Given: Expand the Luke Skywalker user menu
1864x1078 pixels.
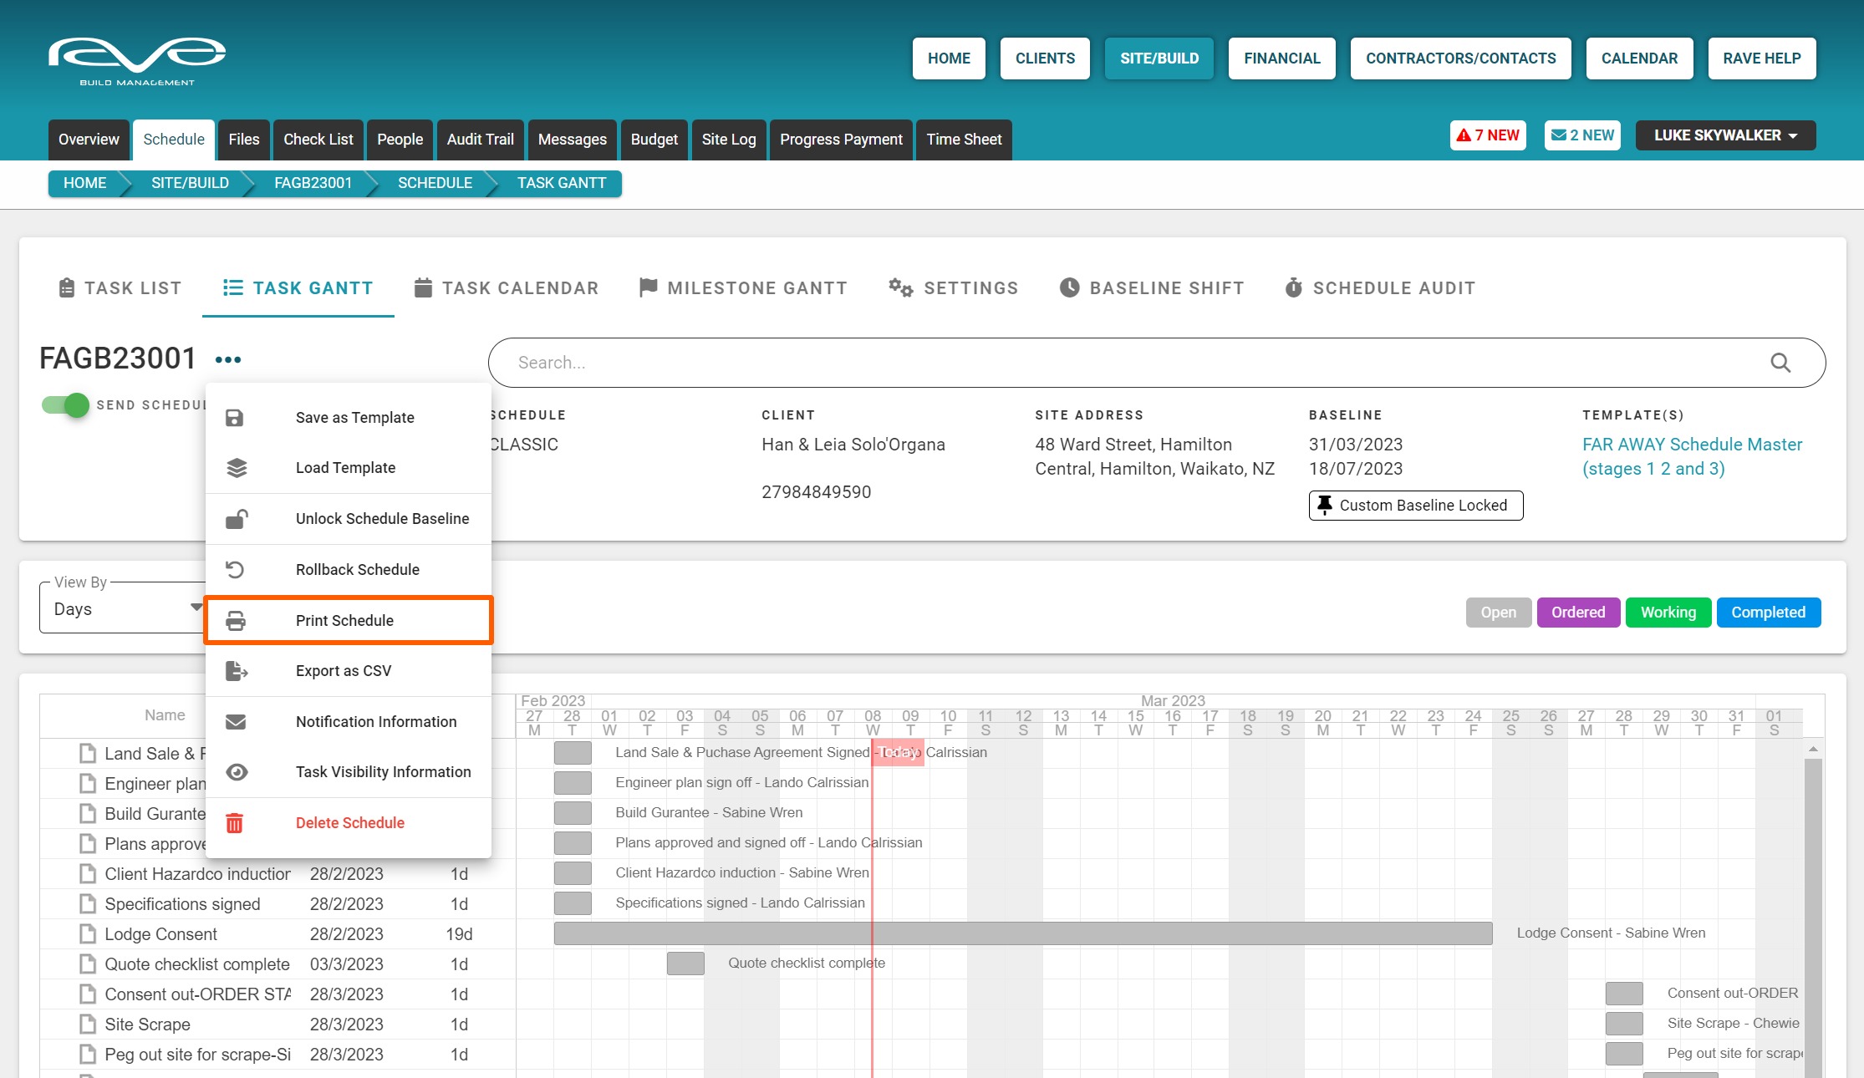Looking at the screenshot, I should point(1724,135).
